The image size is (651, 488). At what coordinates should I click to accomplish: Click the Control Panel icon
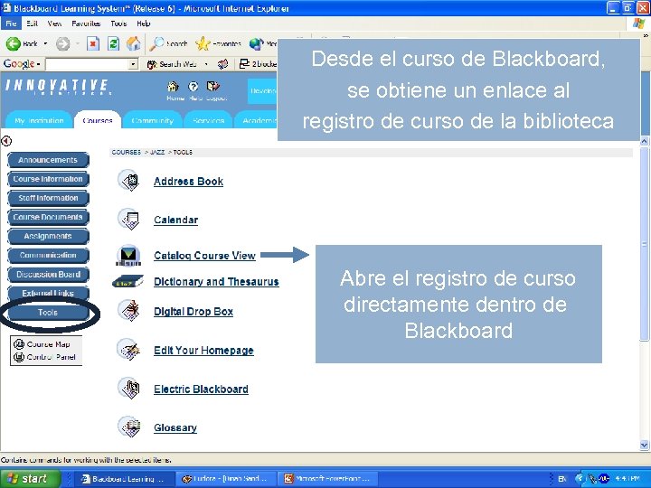(x=19, y=357)
